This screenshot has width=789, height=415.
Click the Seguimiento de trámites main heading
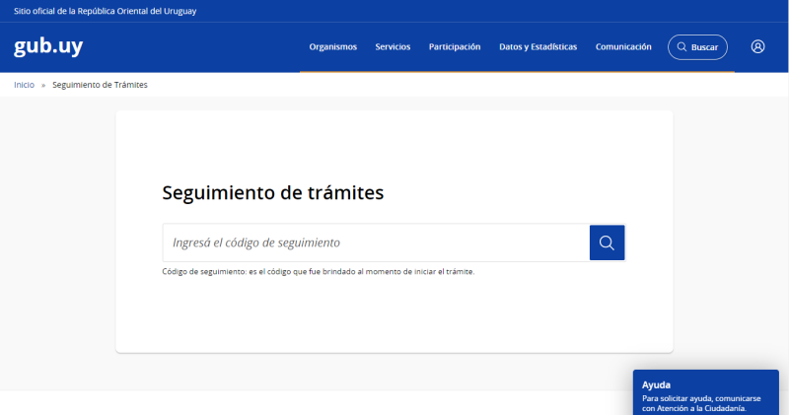[272, 193]
